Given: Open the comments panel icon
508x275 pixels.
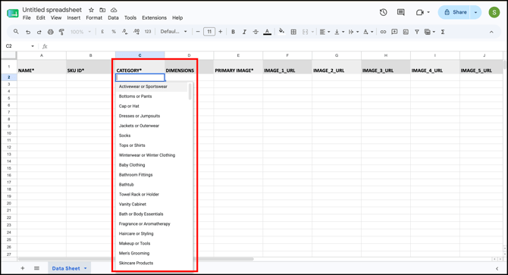Looking at the screenshot, I should pyautogui.click(x=401, y=12).
